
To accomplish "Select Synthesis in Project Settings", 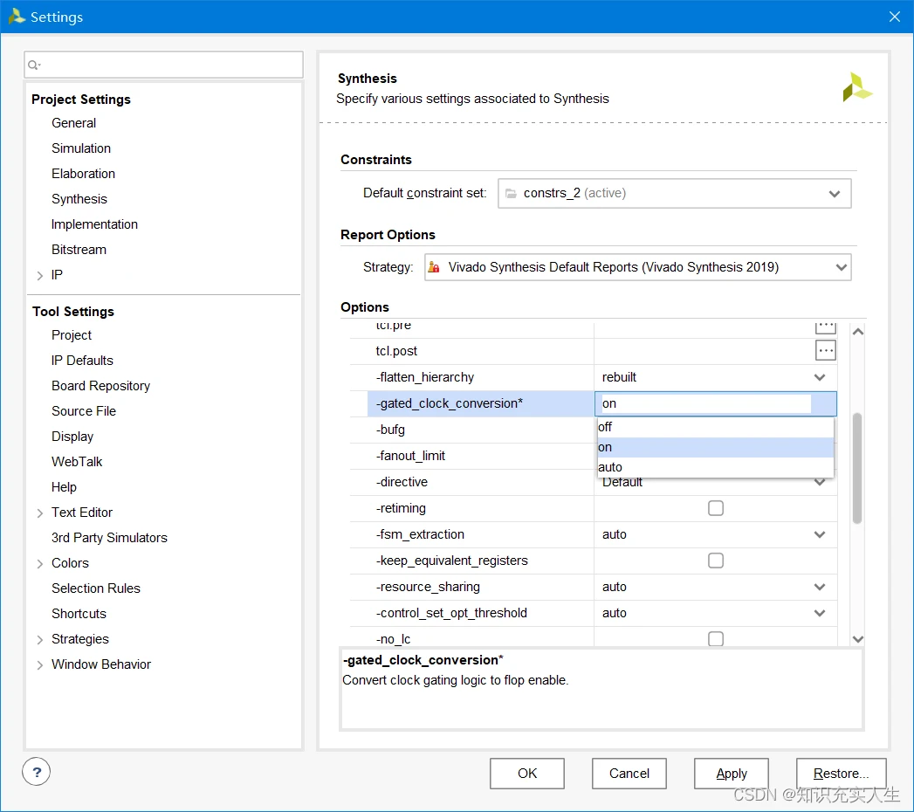I will point(79,199).
